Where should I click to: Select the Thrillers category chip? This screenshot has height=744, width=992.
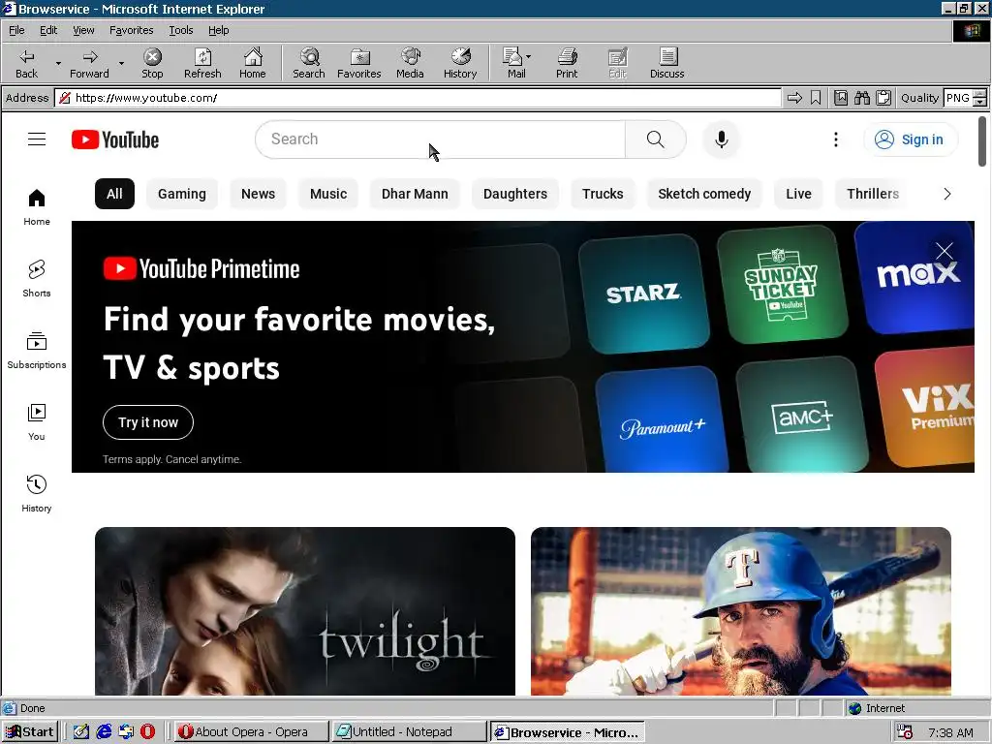pyautogui.click(x=873, y=194)
